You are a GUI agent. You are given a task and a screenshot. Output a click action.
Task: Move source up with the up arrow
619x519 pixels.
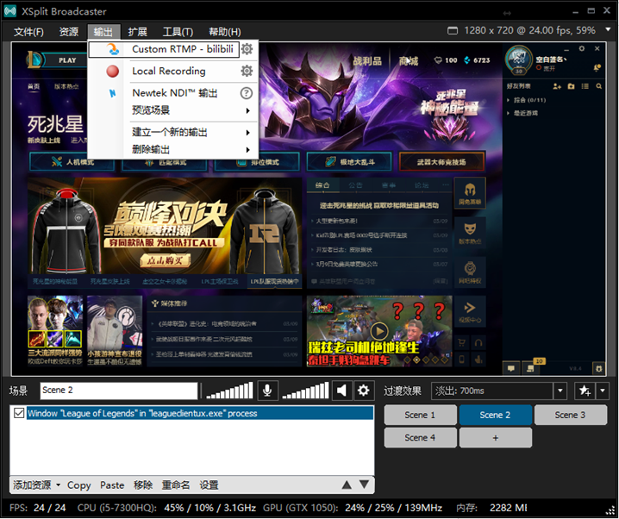(347, 485)
